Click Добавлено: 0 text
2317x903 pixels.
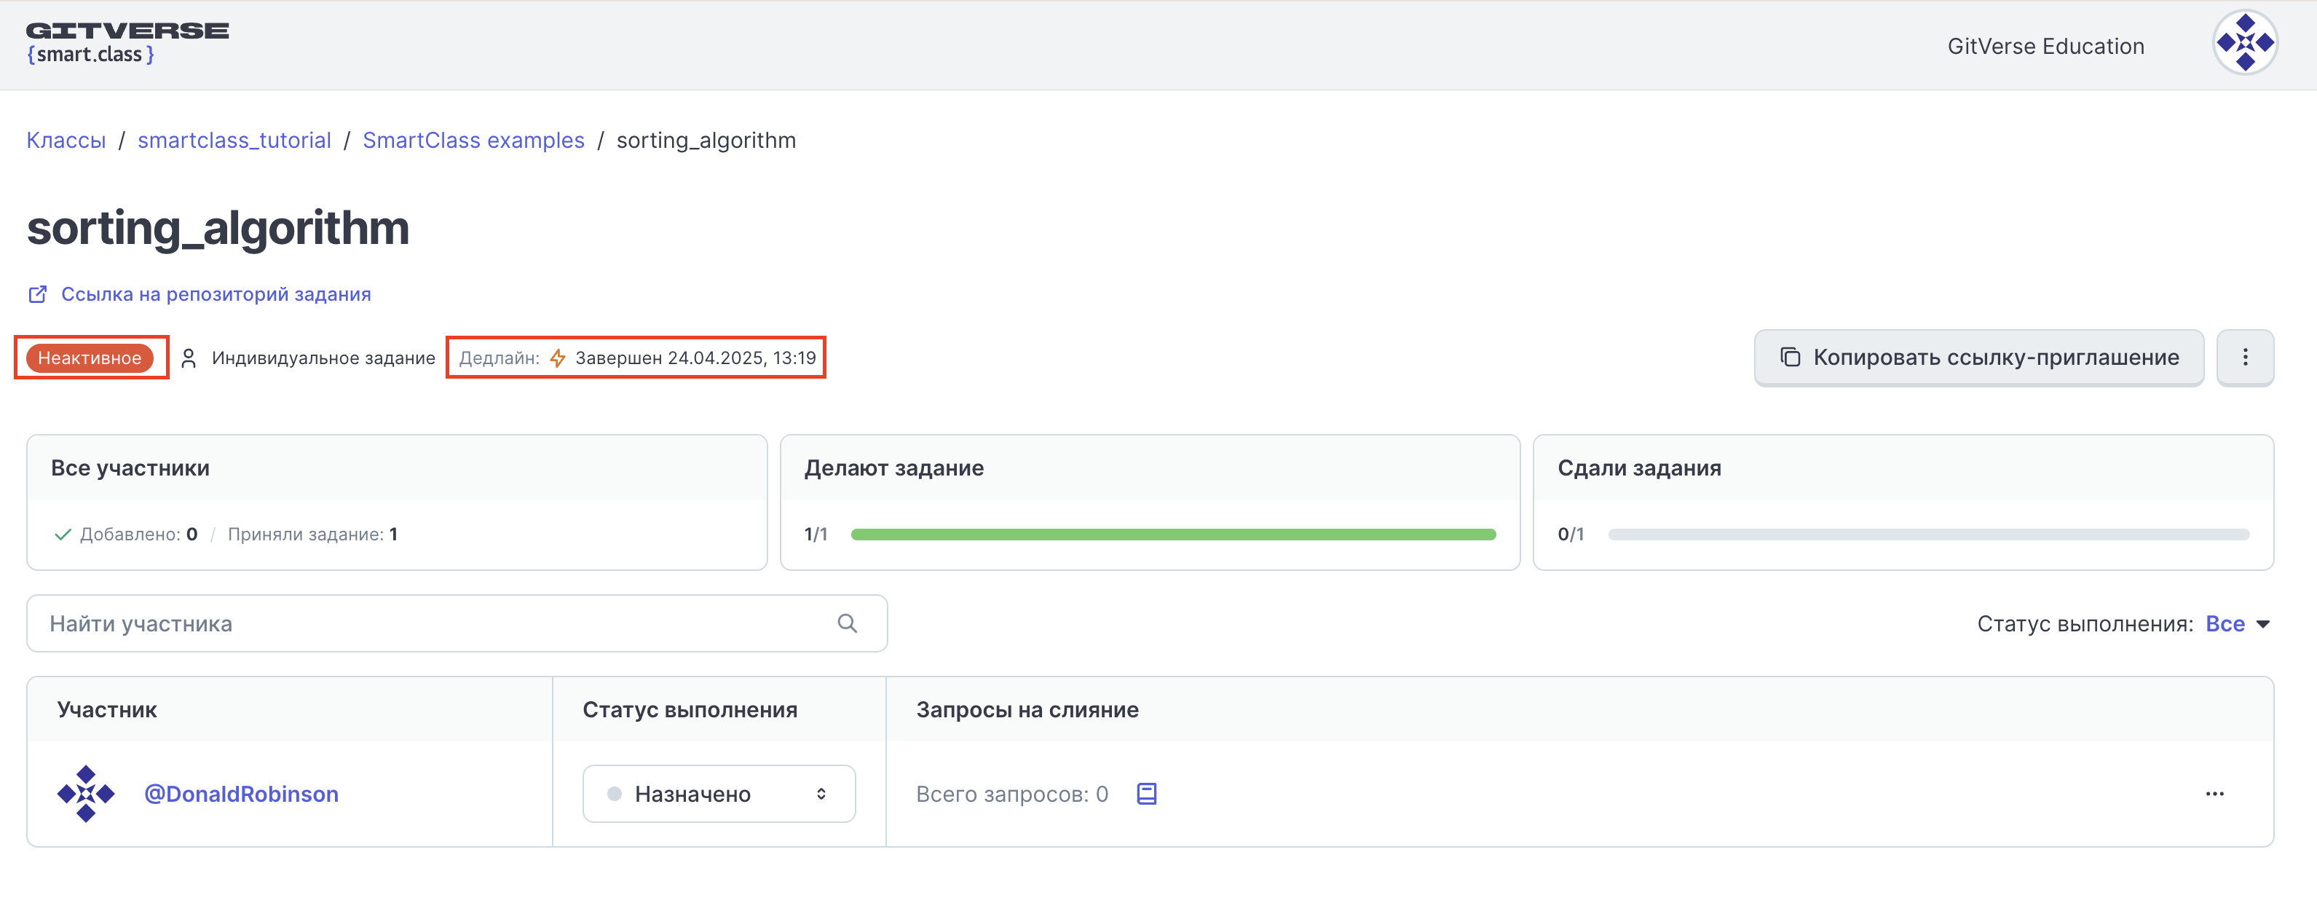coord(138,535)
